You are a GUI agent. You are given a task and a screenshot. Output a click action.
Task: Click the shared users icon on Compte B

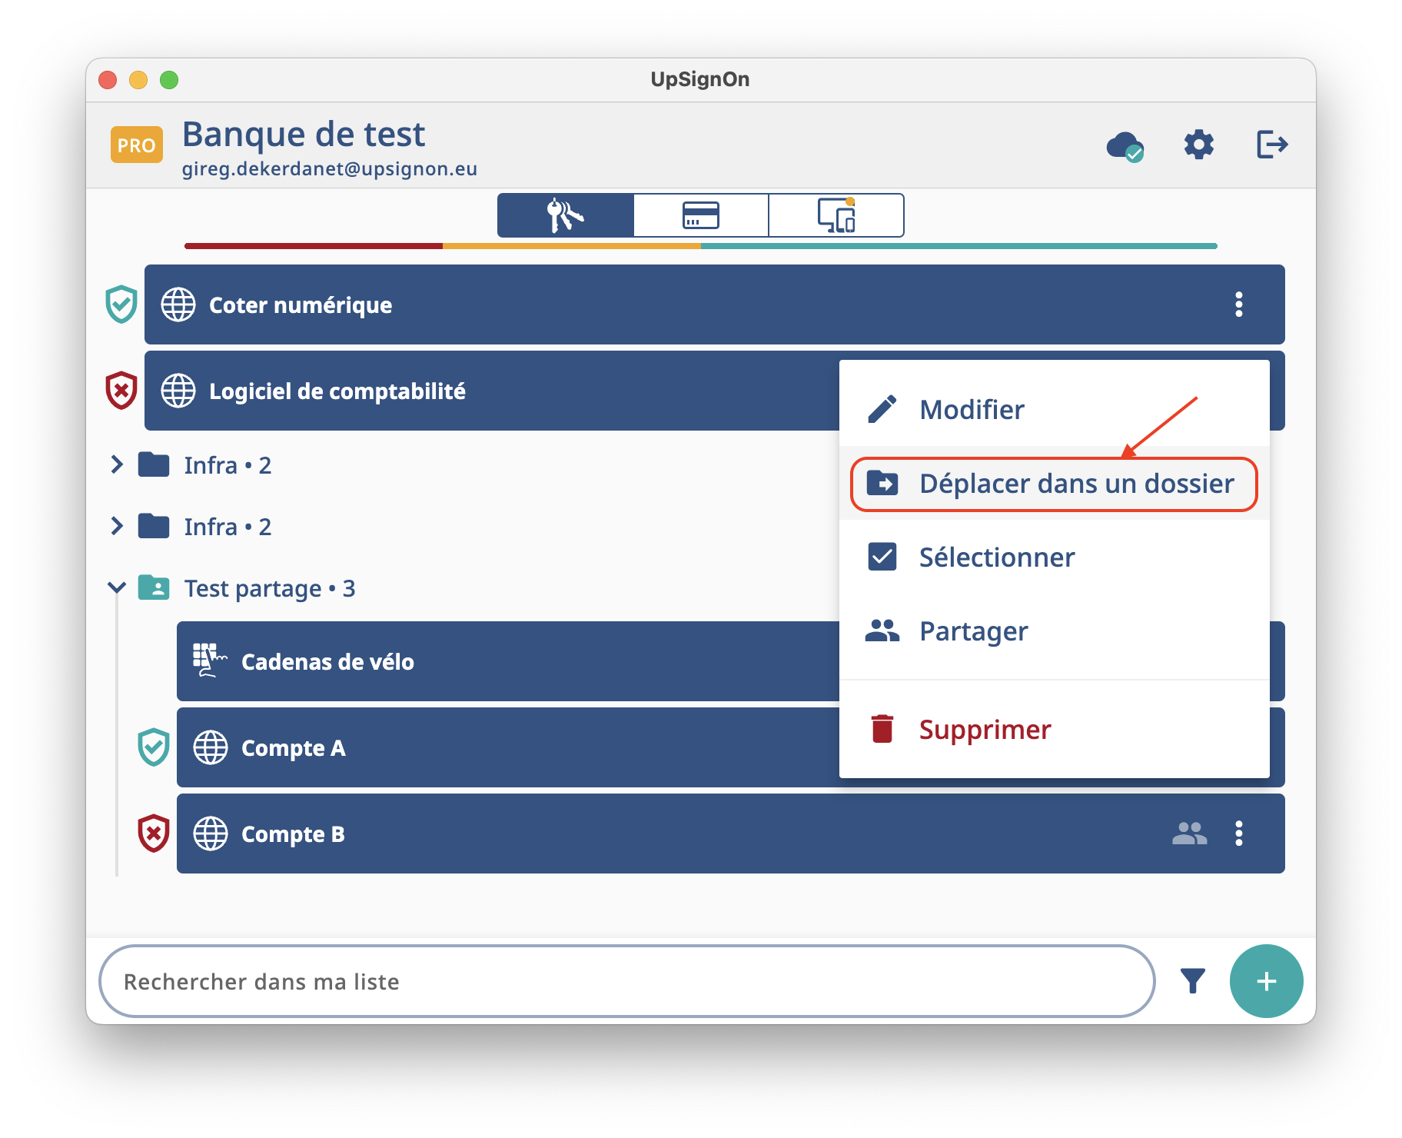1189,834
